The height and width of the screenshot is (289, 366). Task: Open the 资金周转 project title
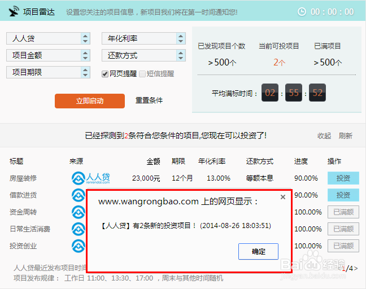(23, 212)
